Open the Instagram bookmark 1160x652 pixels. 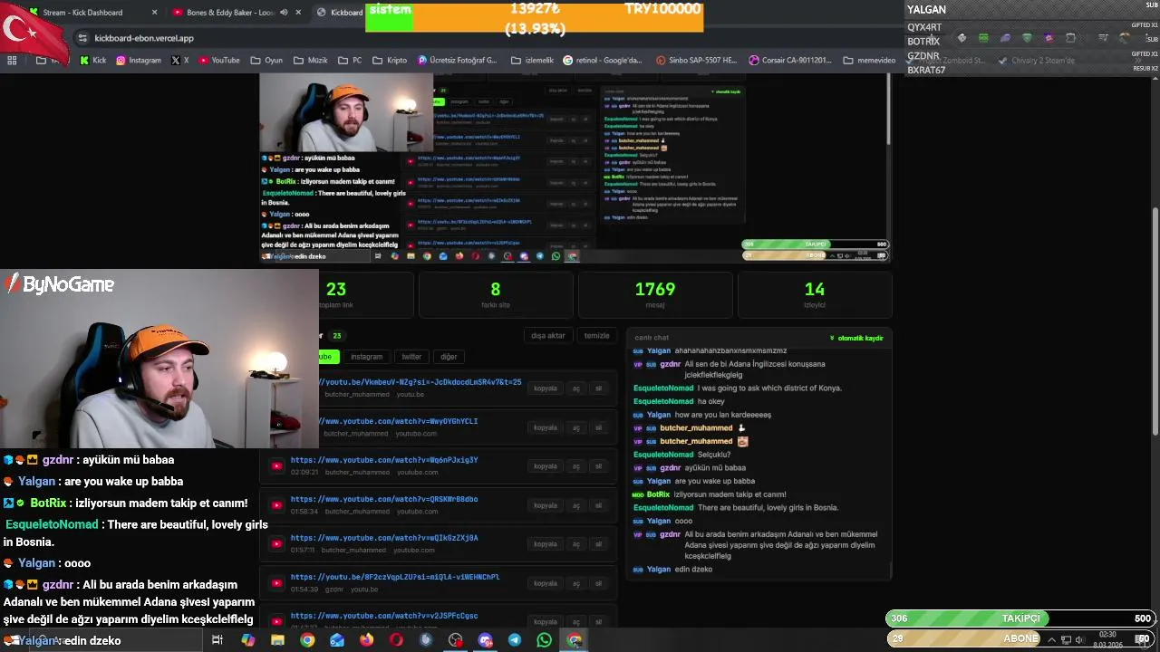[x=138, y=61]
